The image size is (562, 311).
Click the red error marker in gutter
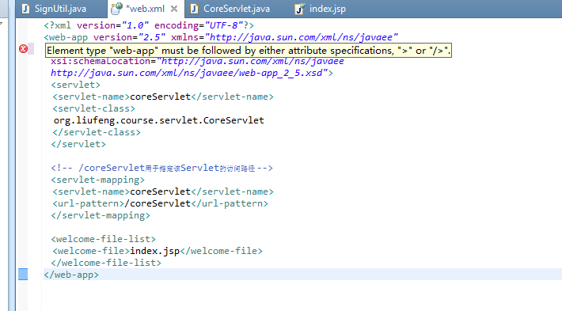tap(23, 49)
